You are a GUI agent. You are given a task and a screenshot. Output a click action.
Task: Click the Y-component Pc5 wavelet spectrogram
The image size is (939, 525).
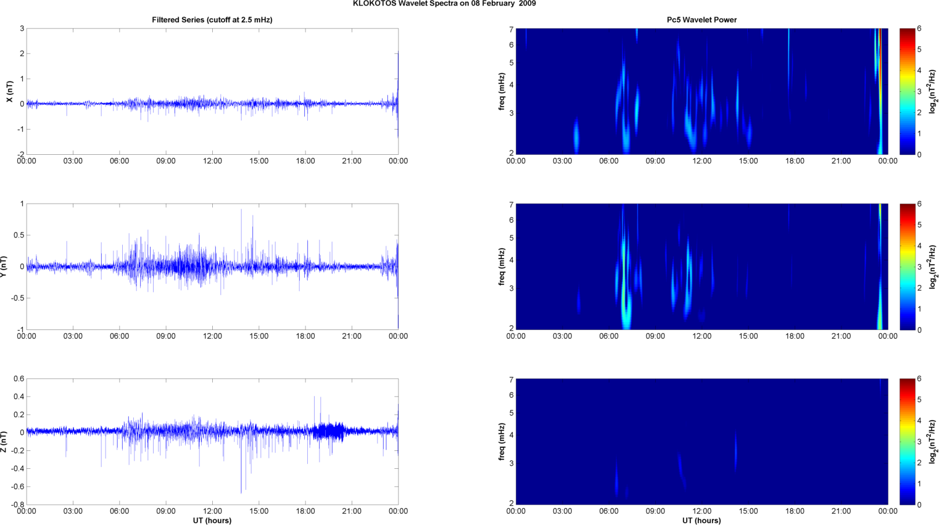pyautogui.click(x=701, y=267)
